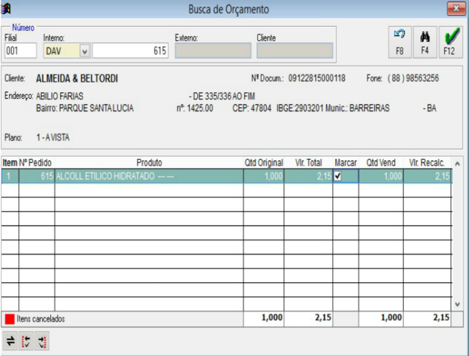
Task: Click the plan text 1 - A VISTA
Action: click(53, 137)
